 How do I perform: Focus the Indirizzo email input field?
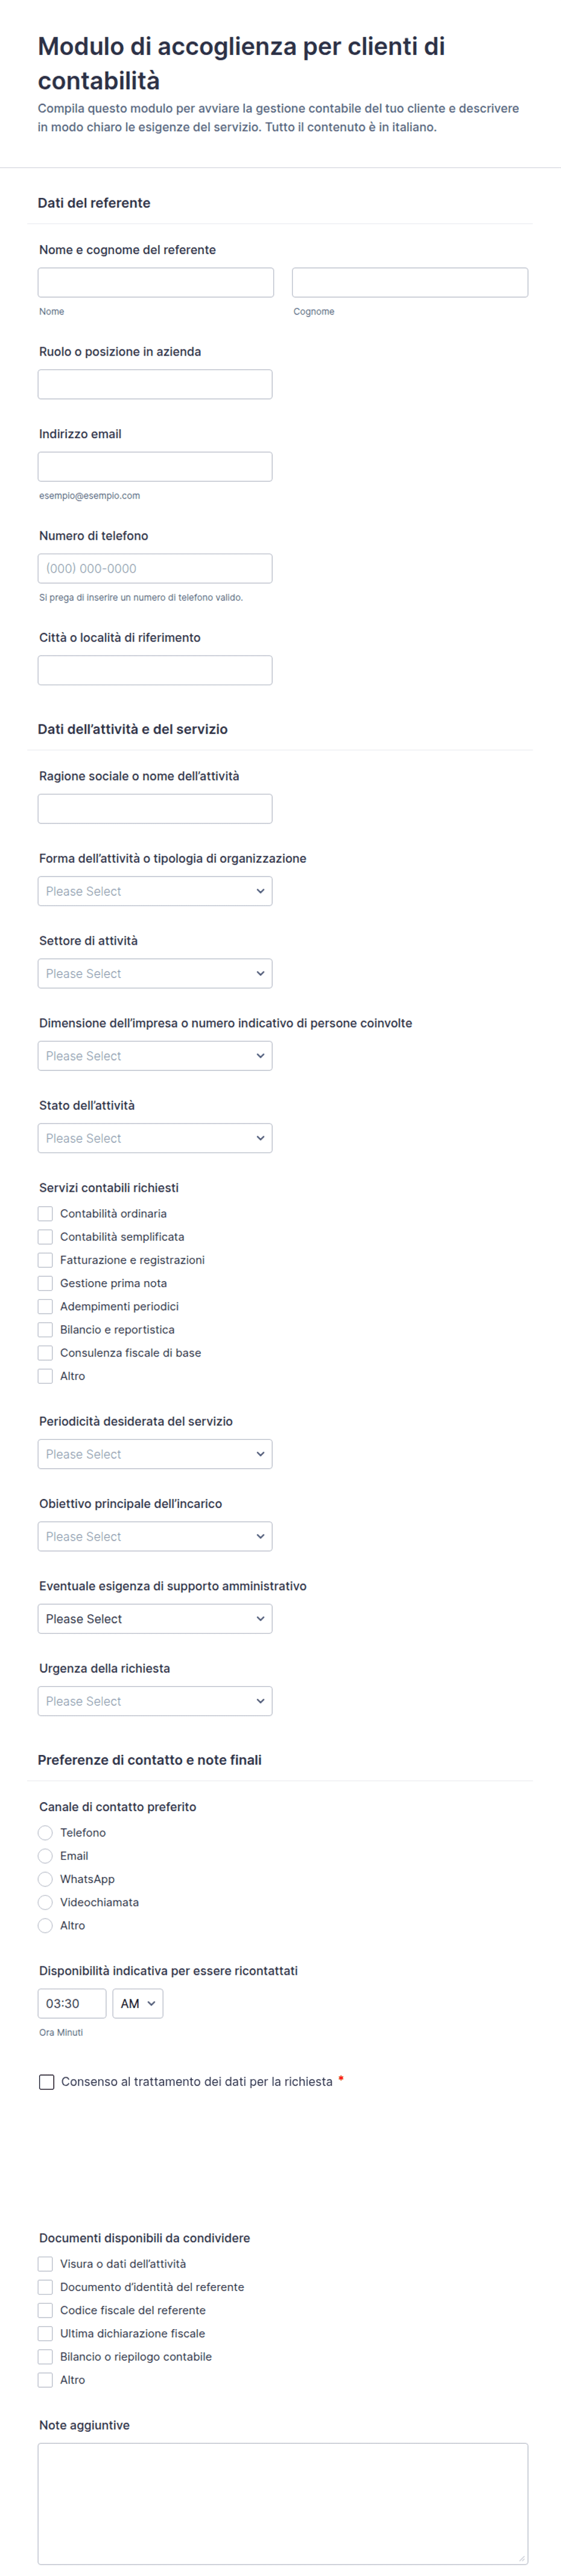[155, 467]
